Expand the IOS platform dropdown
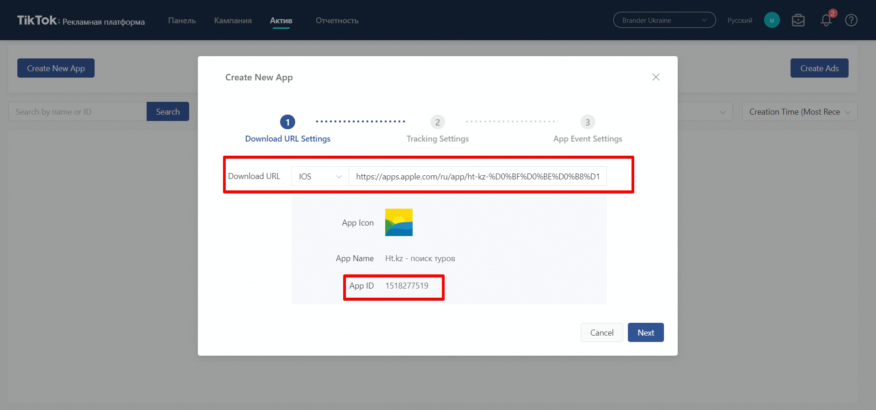The width and height of the screenshot is (876, 410). [320, 177]
